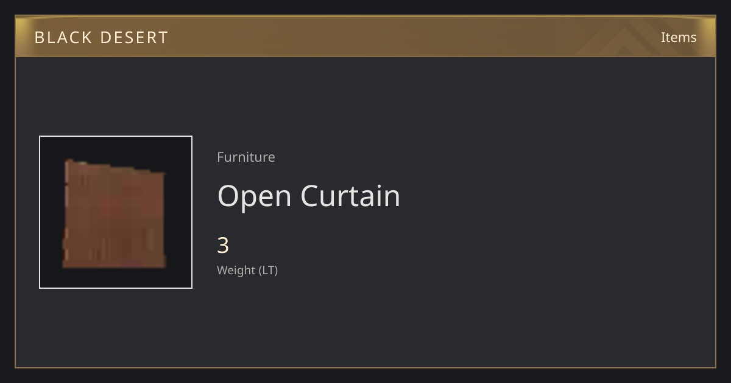Select the Weight (LT) caption
Screen dimensions: 731x383
pos(247,270)
